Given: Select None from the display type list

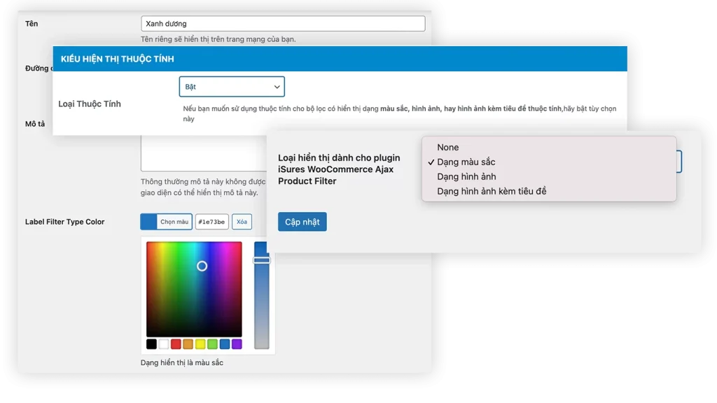Looking at the screenshot, I should tap(448, 148).
